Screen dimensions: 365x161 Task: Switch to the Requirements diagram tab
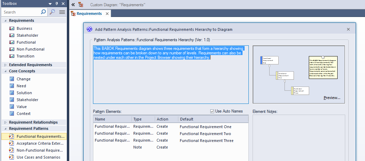pos(89,14)
